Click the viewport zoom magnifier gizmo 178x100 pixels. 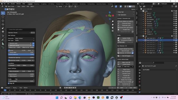(113, 21)
